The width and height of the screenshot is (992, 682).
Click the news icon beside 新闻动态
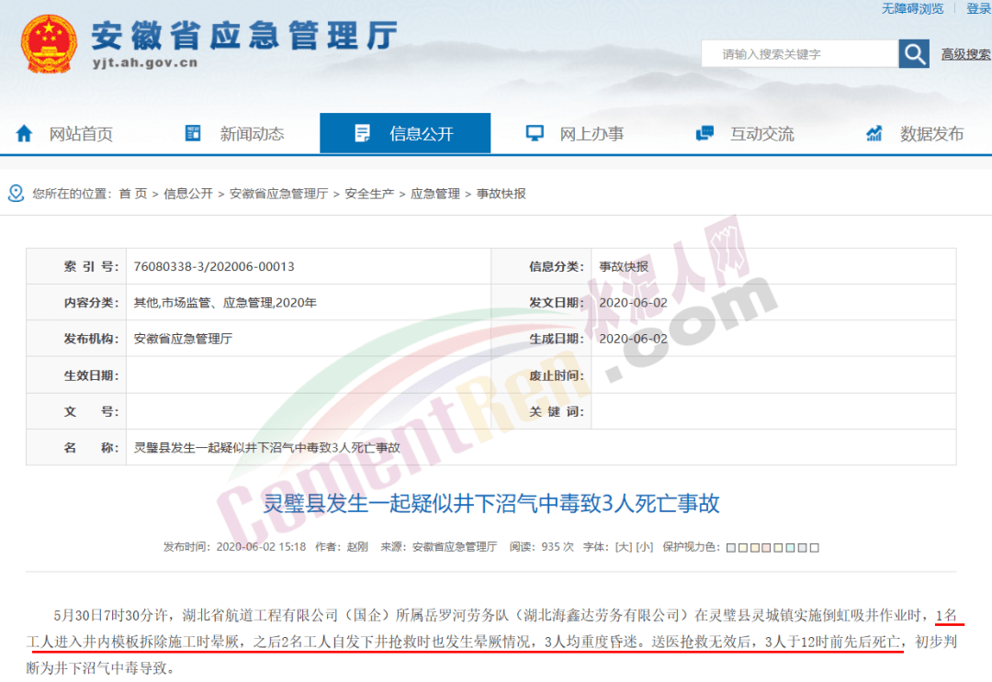pyautogui.click(x=193, y=134)
